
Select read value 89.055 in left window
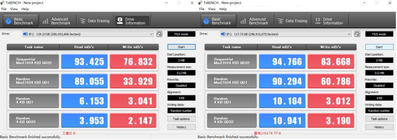85,81
